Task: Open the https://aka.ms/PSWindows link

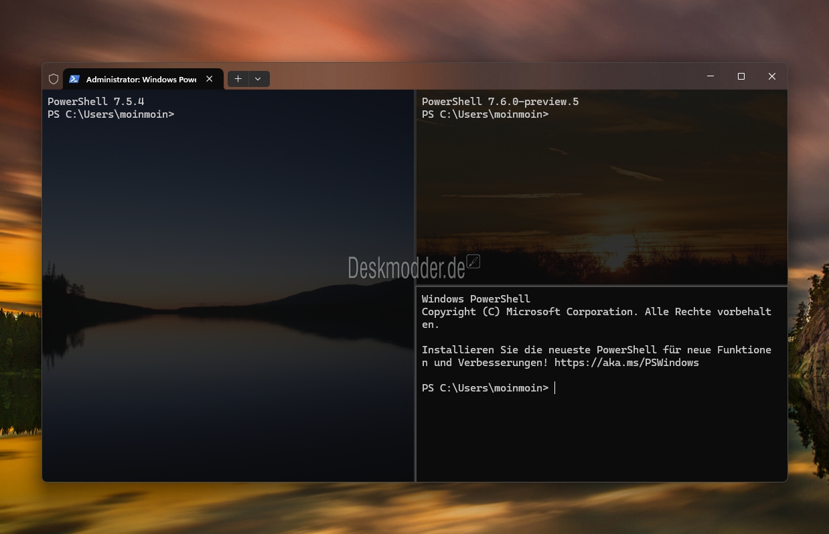Action: click(626, 363)
